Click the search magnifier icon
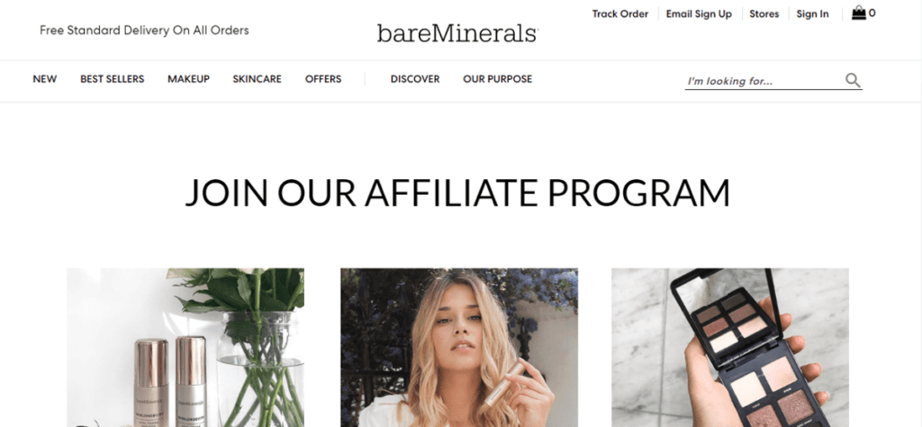 click(853, 80)
